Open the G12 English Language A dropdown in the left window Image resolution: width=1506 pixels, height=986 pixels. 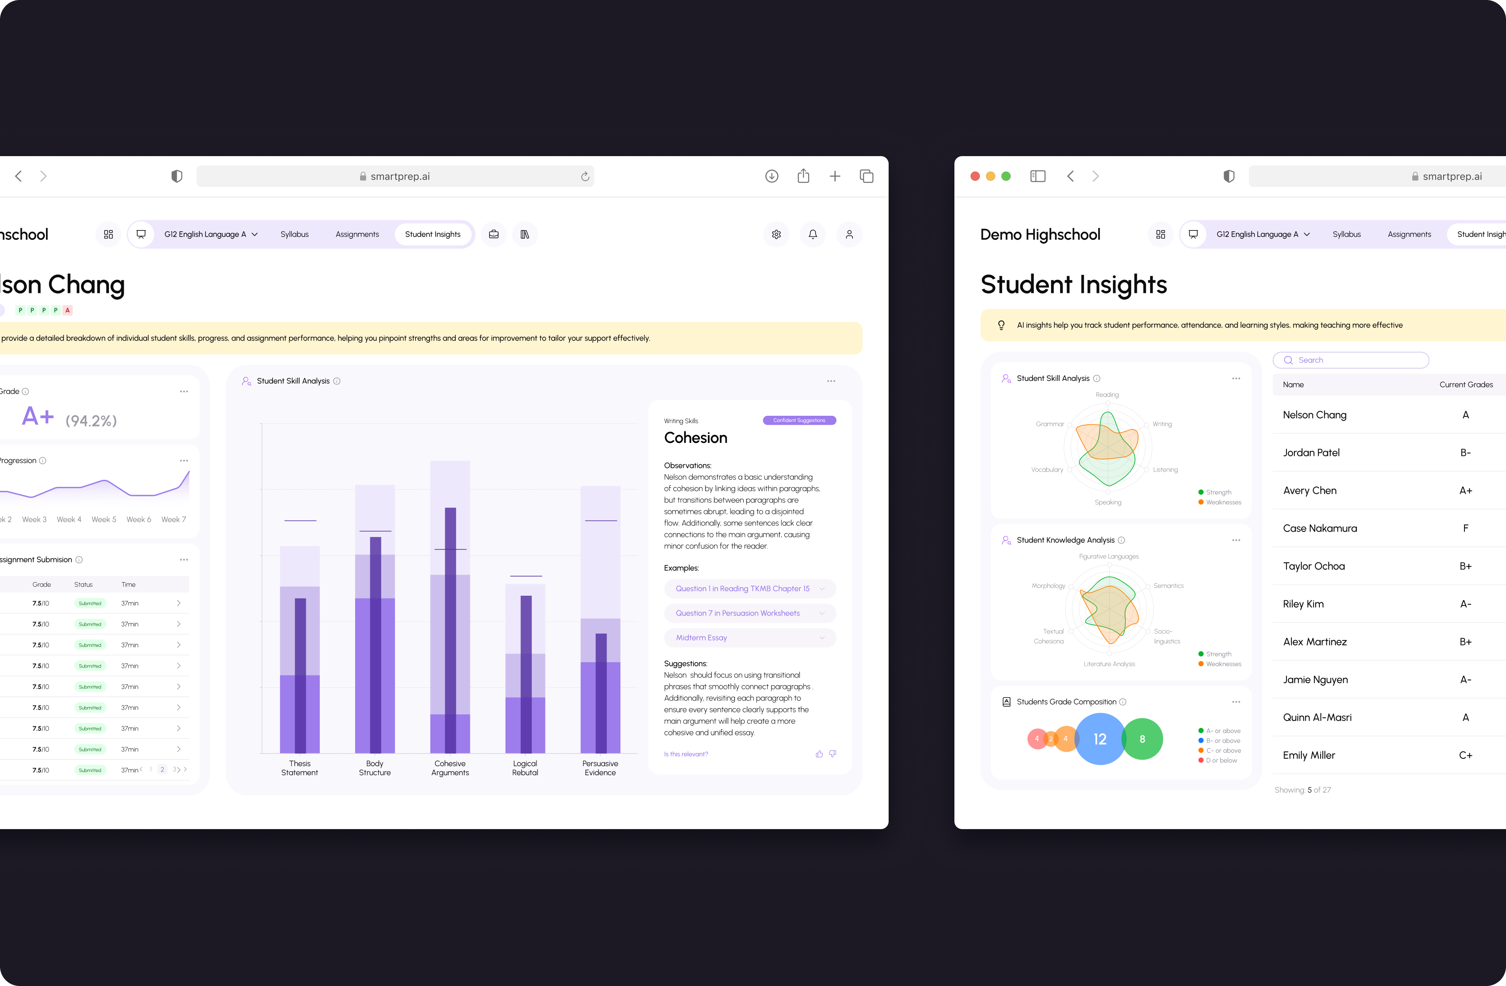click(211, 234)
